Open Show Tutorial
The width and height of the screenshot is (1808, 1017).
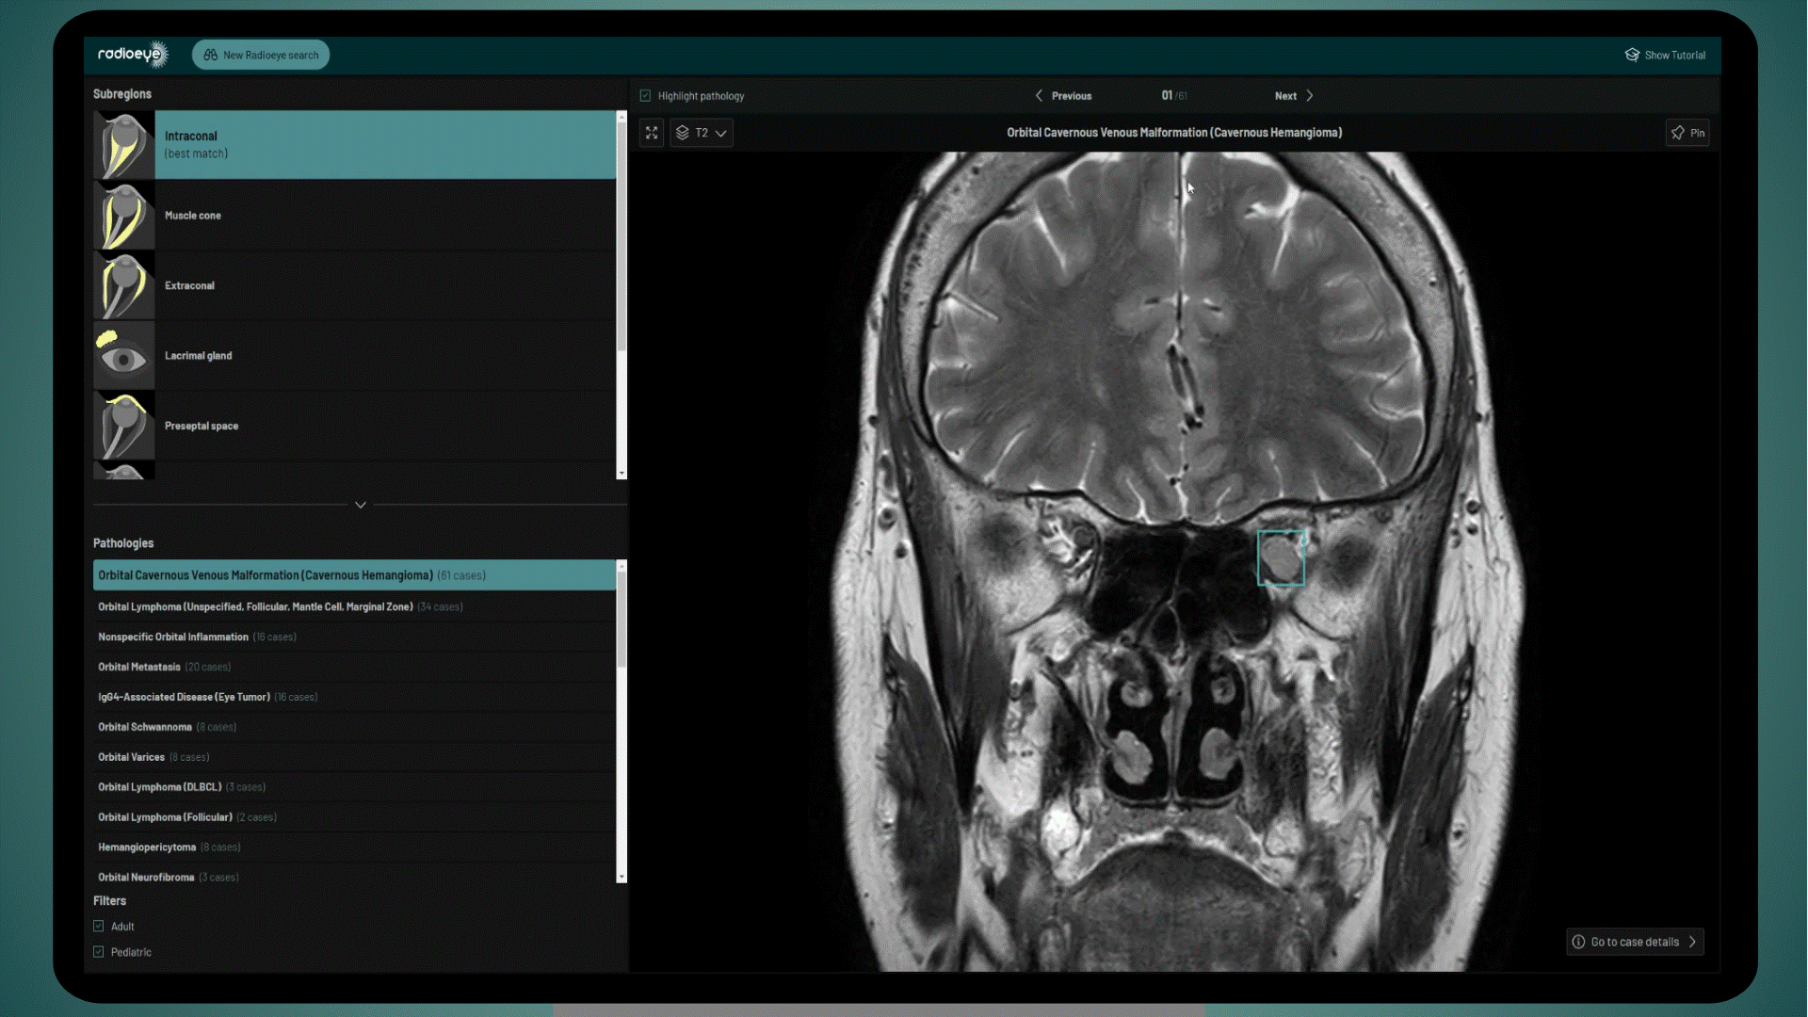click(1665, 55)
